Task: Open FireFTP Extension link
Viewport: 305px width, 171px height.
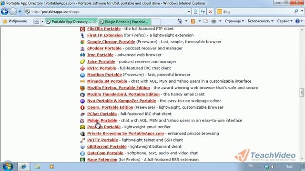Action: pos(105,35)
